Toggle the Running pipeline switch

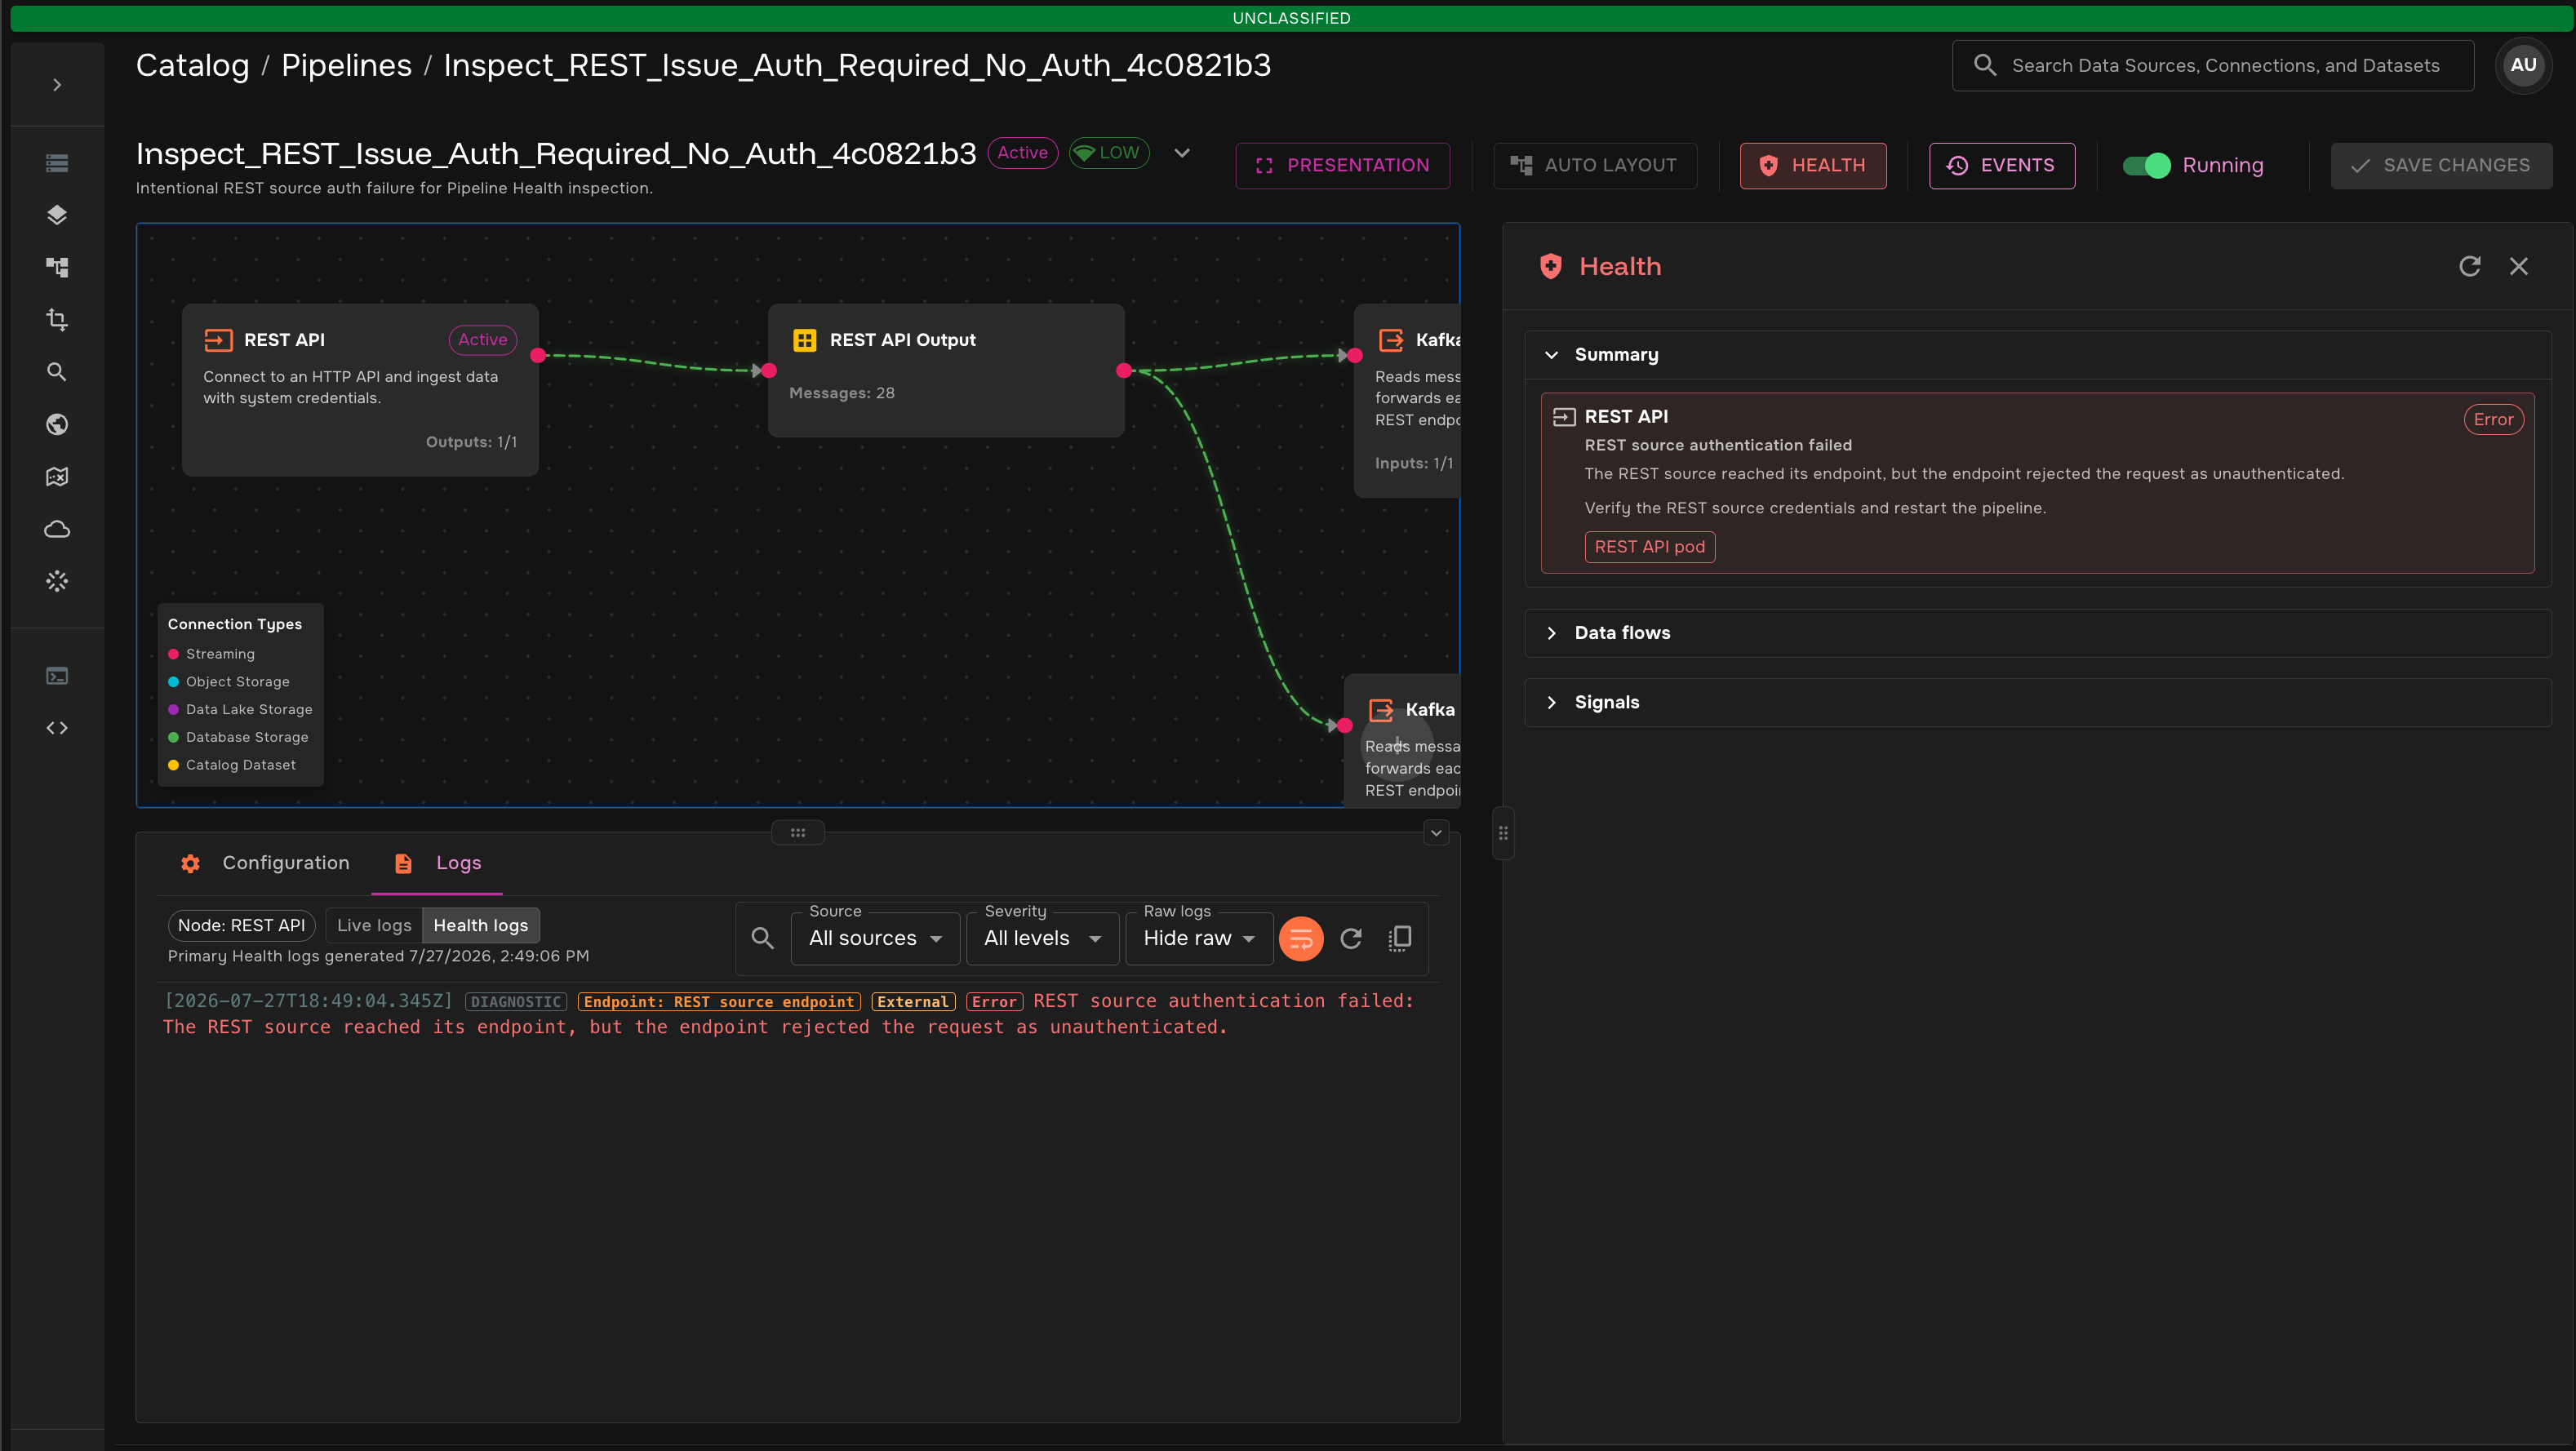tap(2146, 166)
